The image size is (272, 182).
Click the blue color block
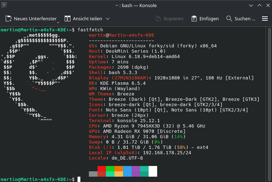click(x=127, y=171)
